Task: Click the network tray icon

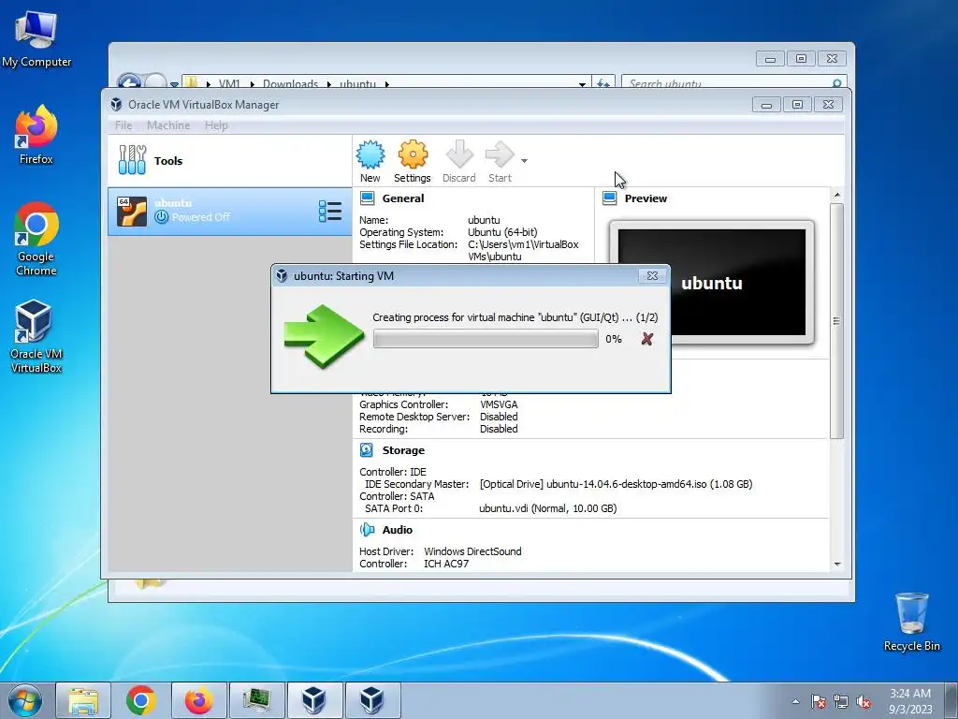Action: [x=841, y=701]
